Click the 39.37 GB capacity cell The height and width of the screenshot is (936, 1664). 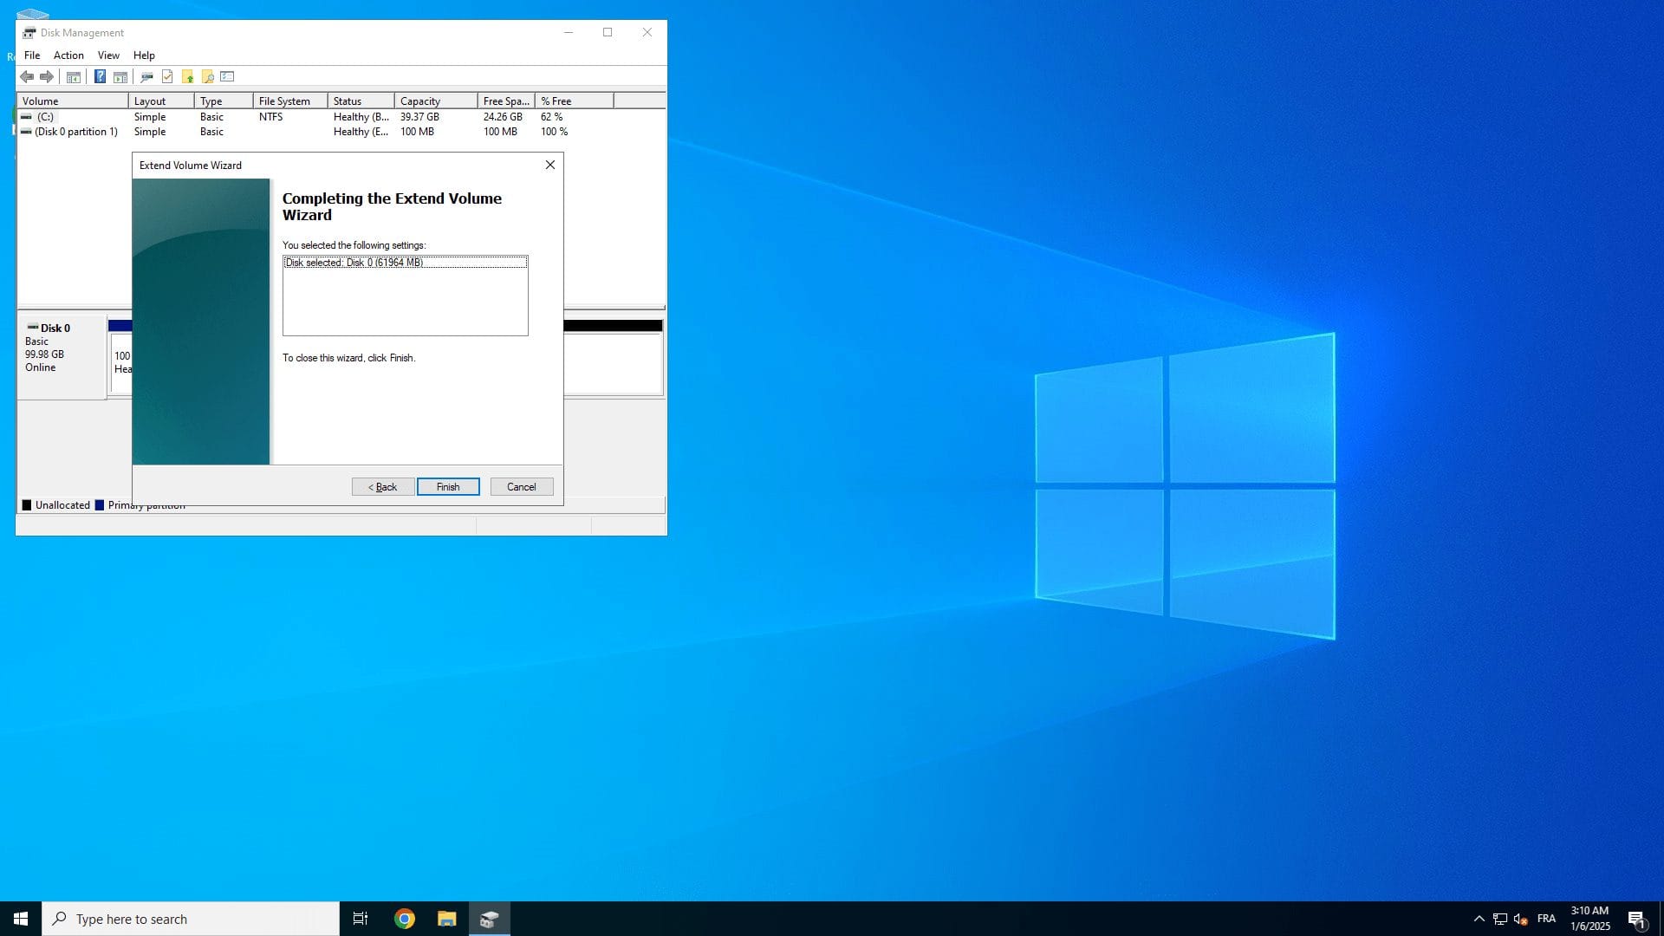click(419, 117)
